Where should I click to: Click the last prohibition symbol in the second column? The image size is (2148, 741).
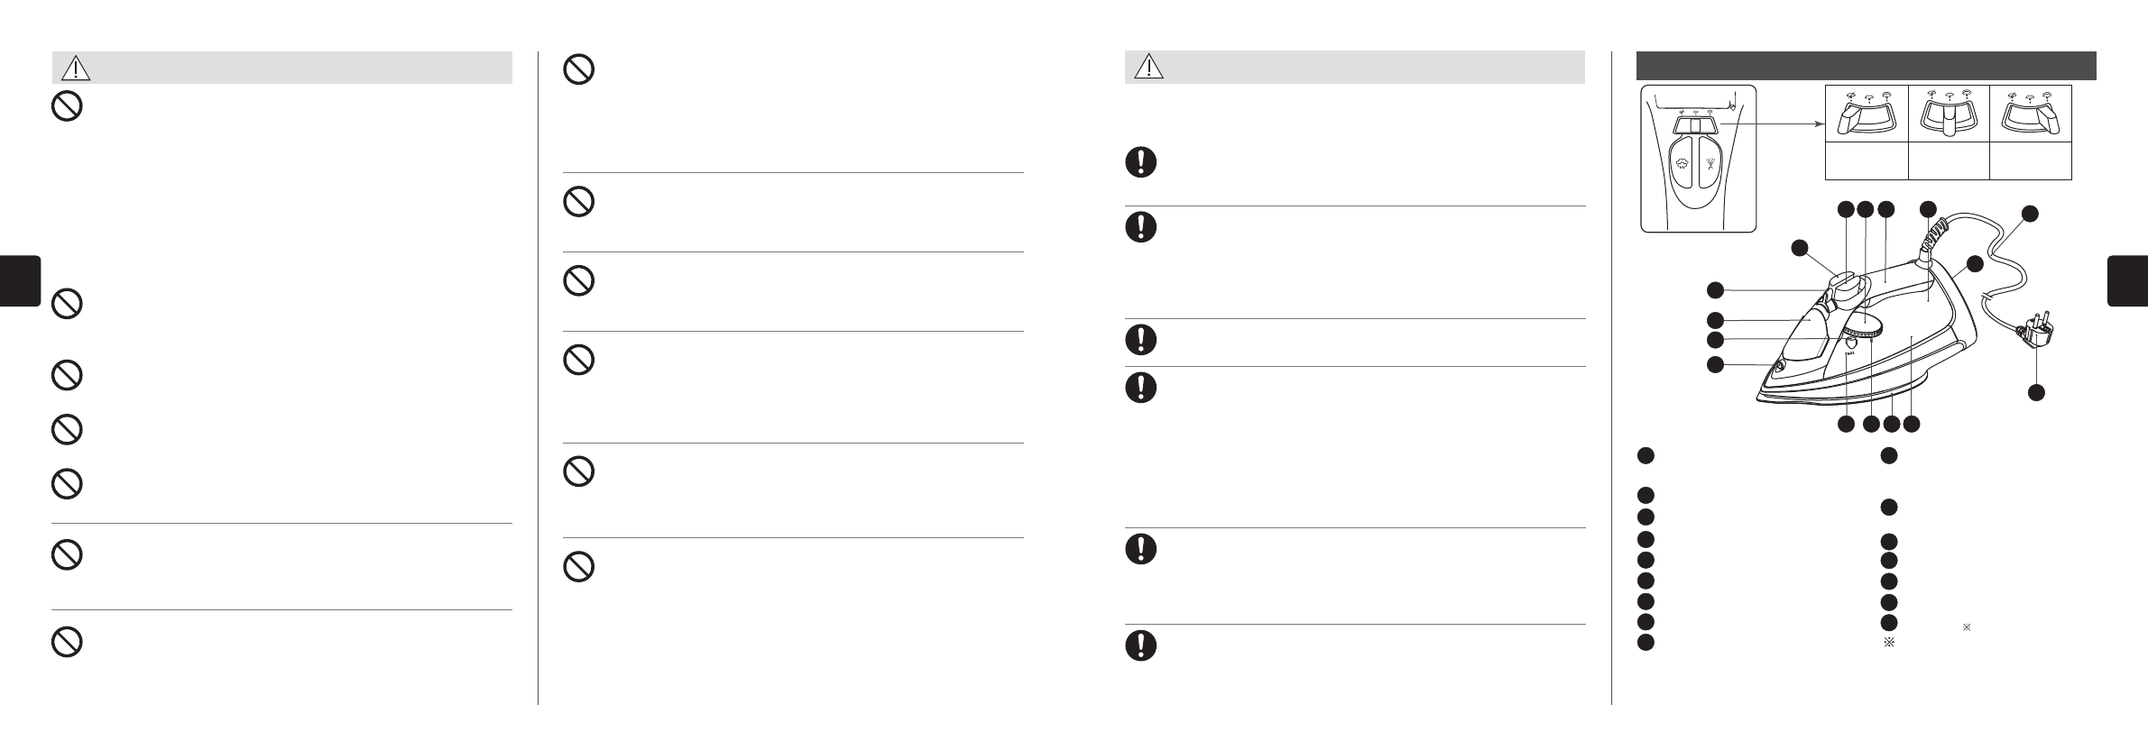pos(578,566)
